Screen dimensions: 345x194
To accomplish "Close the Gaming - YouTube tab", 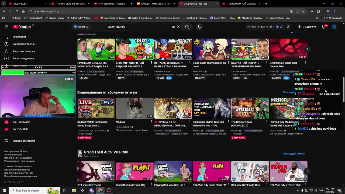I will point(217,4).
